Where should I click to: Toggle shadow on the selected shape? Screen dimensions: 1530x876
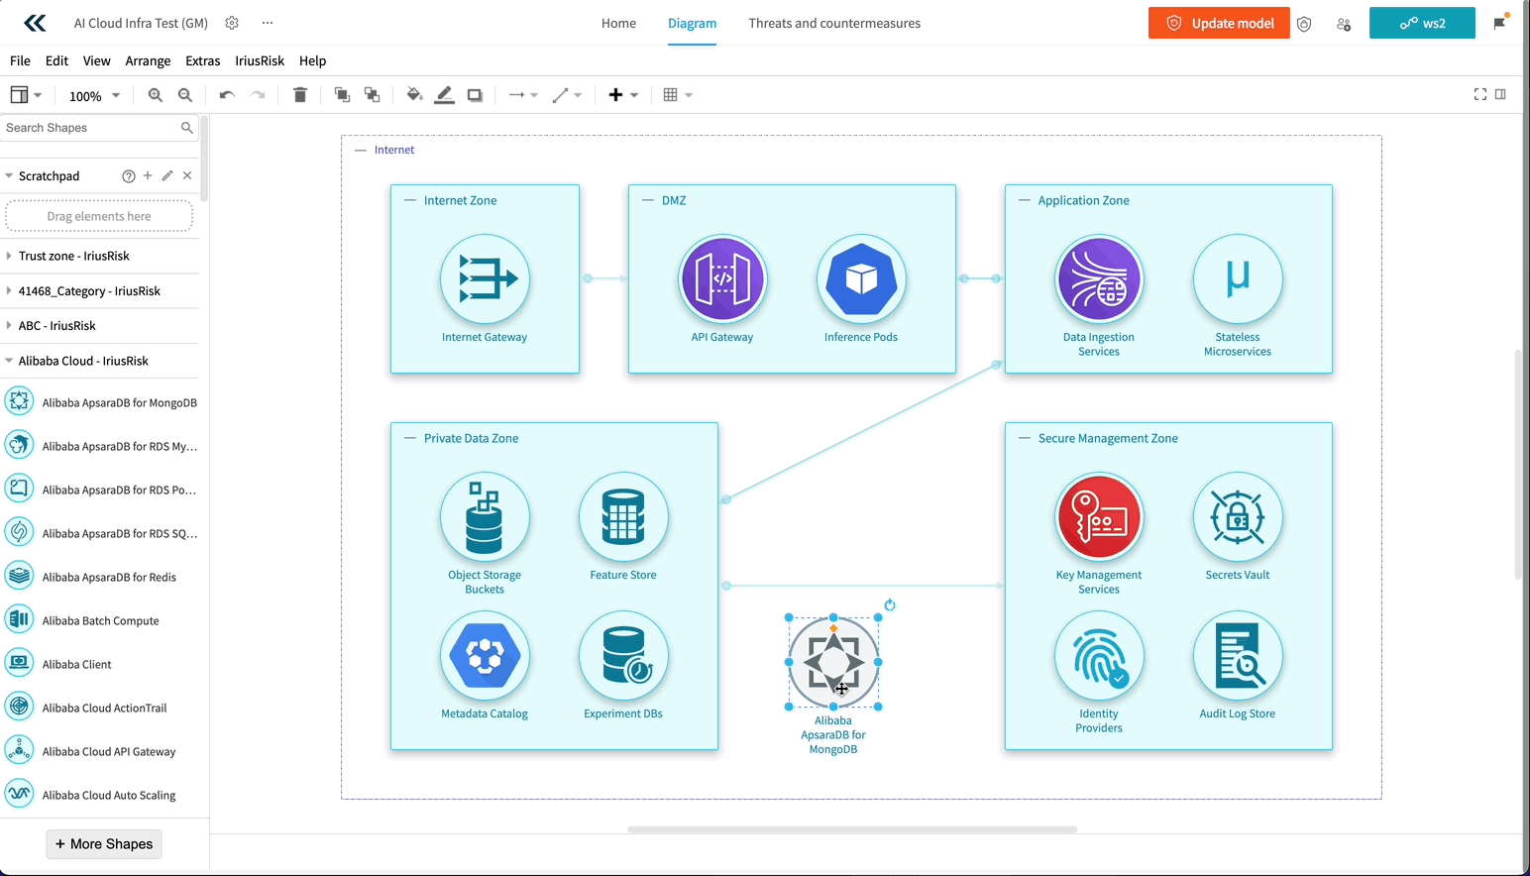475,95
